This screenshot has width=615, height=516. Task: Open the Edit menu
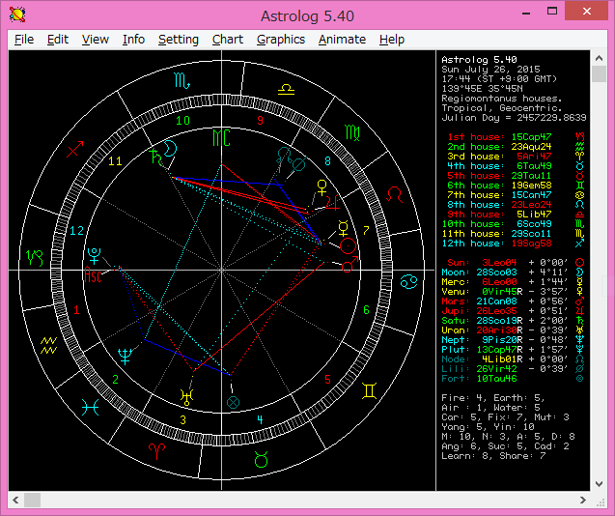pyautogui.click(x=58, y=40)
